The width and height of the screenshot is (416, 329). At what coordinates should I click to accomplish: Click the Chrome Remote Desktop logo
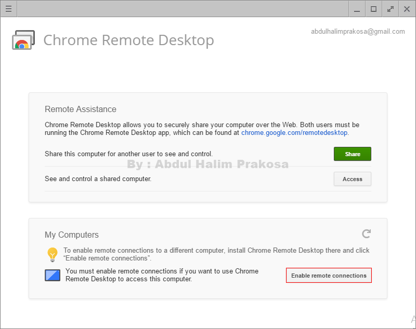23,40
